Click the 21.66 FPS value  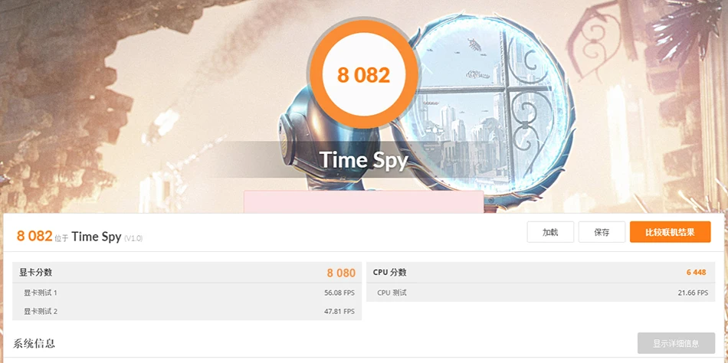[x=694, y=293]
